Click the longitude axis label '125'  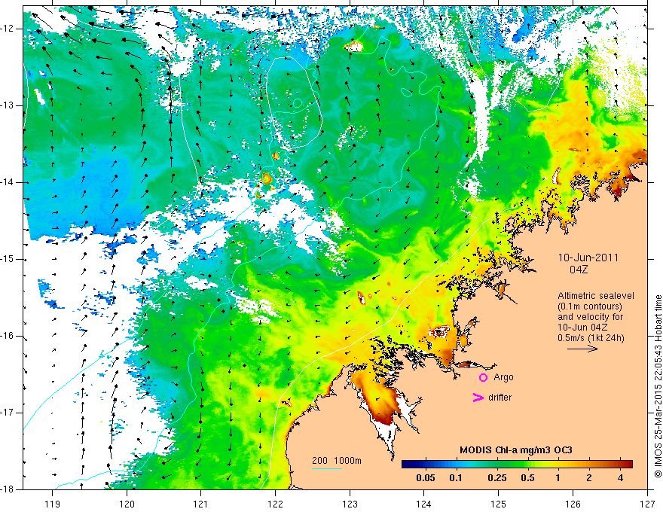[x=499, y=504]
